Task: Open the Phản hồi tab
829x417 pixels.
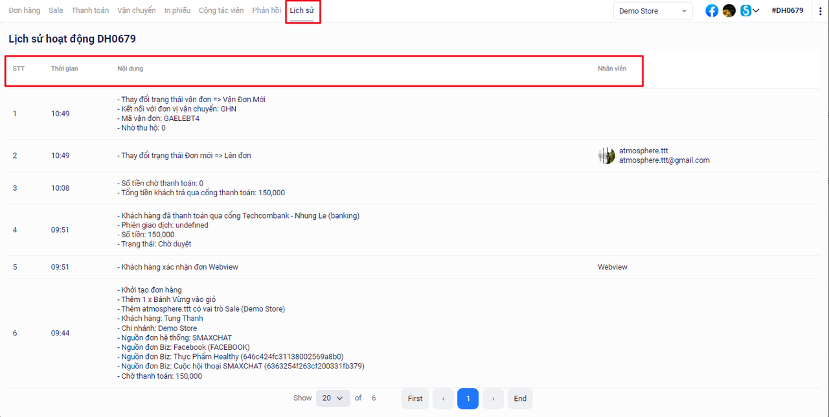Action: tap(266, 11)
